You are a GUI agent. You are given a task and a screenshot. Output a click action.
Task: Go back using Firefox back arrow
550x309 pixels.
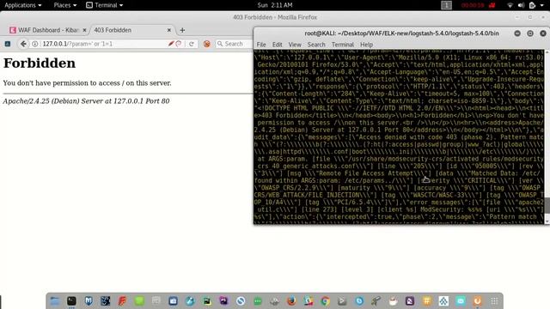click(x=23, y=44)
